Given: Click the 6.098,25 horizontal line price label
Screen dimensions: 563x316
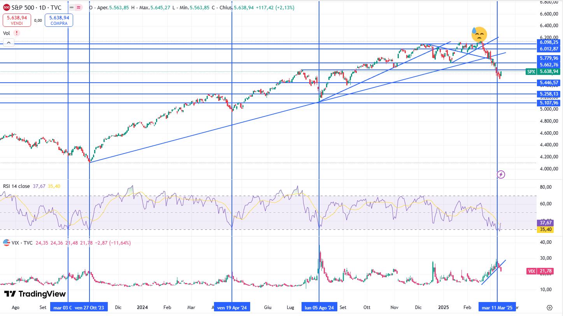Looking at the screenshot, I should pyautogui.click(x=549, y=42).
